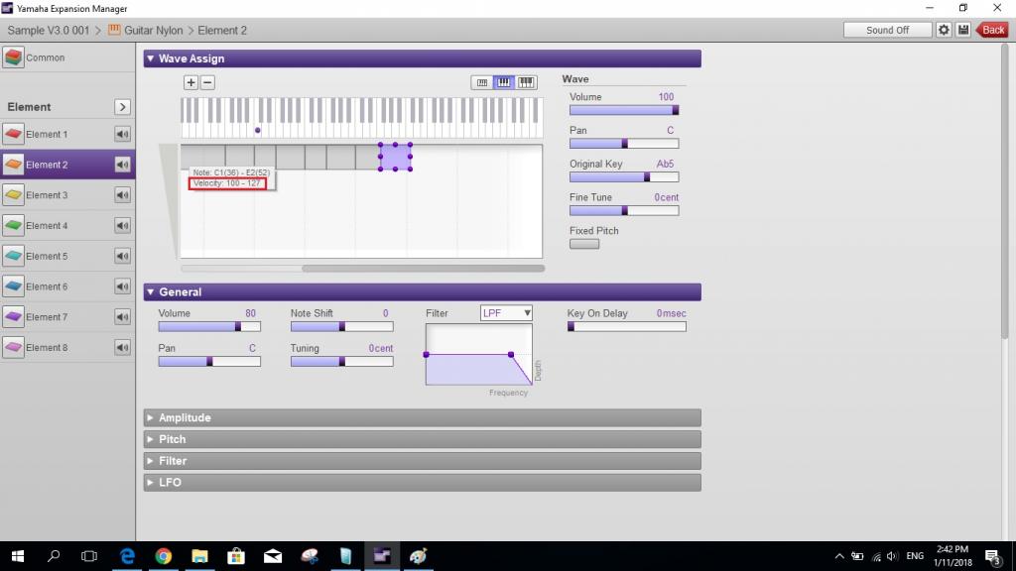The image size is (1016, 571).
Task: Open the Mail app from taskbar
Action: coord(273,555)
